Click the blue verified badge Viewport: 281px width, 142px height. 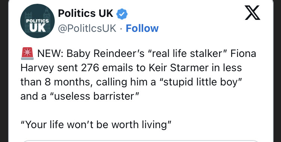[122, 14]
